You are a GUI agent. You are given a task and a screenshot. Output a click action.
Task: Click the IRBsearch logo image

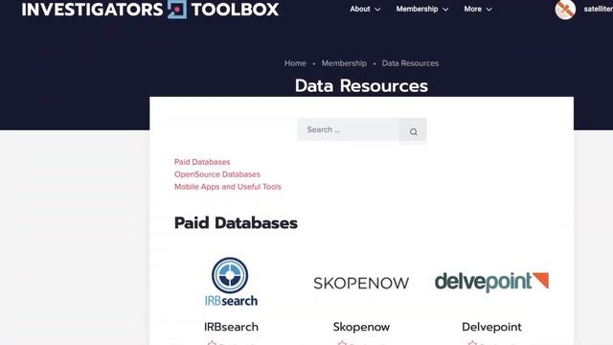[231, 282]
